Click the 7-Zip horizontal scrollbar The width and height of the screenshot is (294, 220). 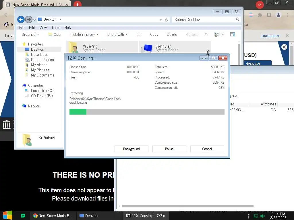click(187, 206)
